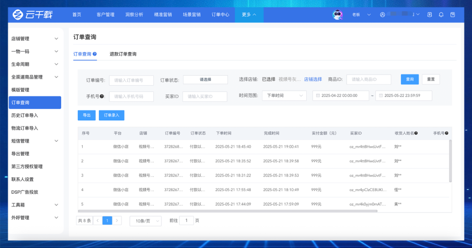Viewport: 472px width, 248px height.
Task: Expand the 店铺管理 sidebar menu
Action: coord(56,39)
